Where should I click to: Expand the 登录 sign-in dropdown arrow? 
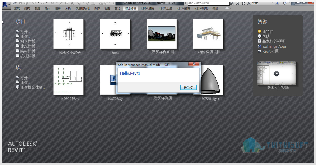click(x=272, y=3)
